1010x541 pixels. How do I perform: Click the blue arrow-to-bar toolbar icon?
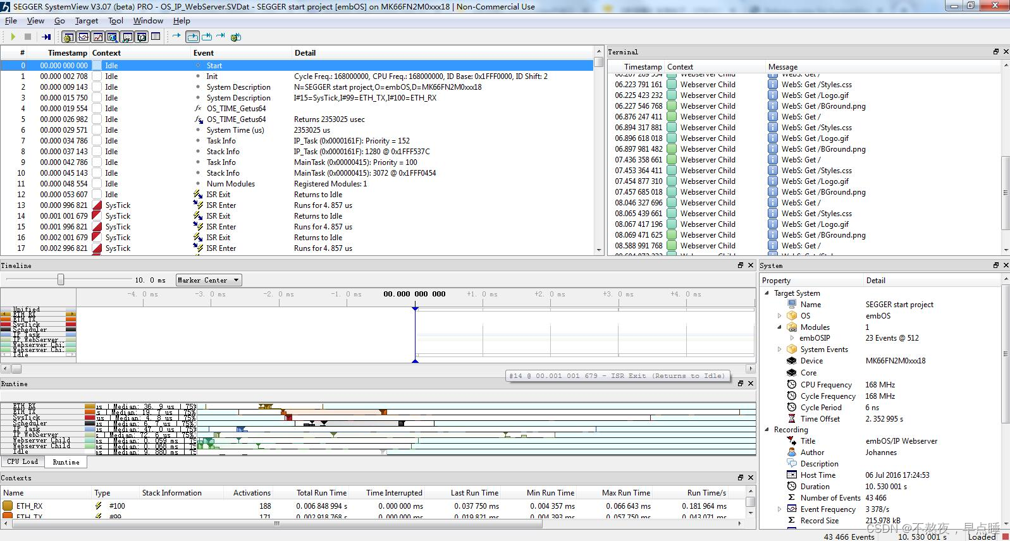(x=221, y=36)
